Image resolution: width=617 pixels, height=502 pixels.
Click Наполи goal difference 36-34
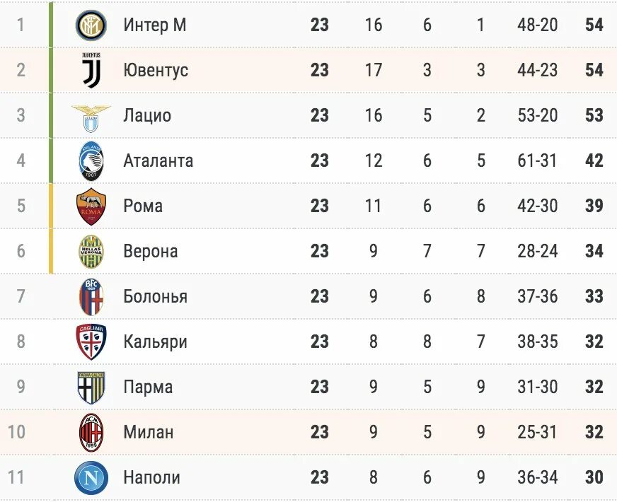tap(537, 477)
